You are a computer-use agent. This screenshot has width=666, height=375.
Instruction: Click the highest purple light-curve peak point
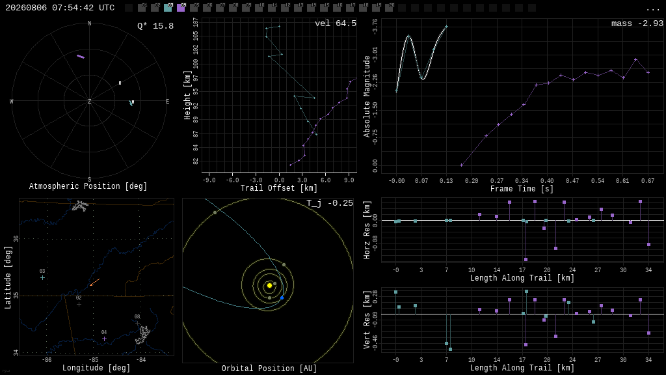click(x=636, y=59)
